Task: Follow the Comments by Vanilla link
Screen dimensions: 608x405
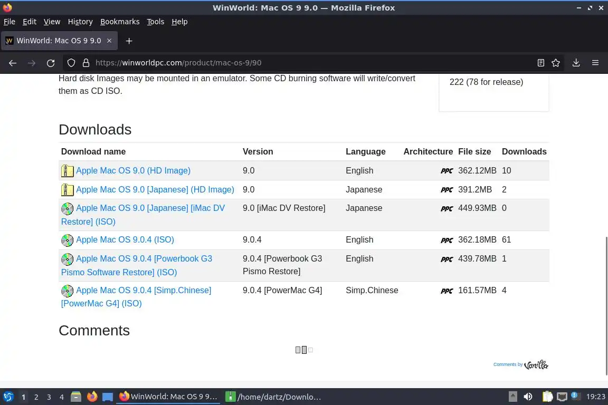Action: [x=520, y=365]
